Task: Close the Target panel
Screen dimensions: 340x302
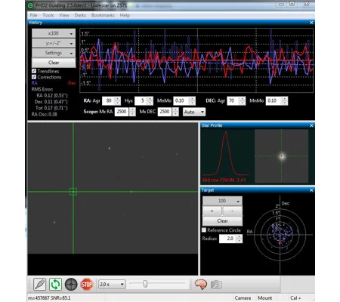Action: (311, 190)
